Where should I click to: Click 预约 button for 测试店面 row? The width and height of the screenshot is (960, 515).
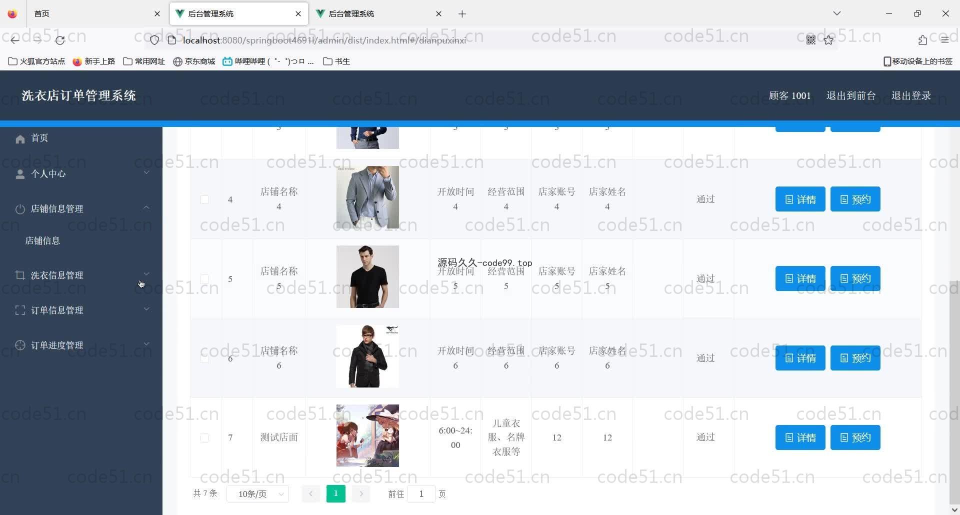(x=855, y=437)
